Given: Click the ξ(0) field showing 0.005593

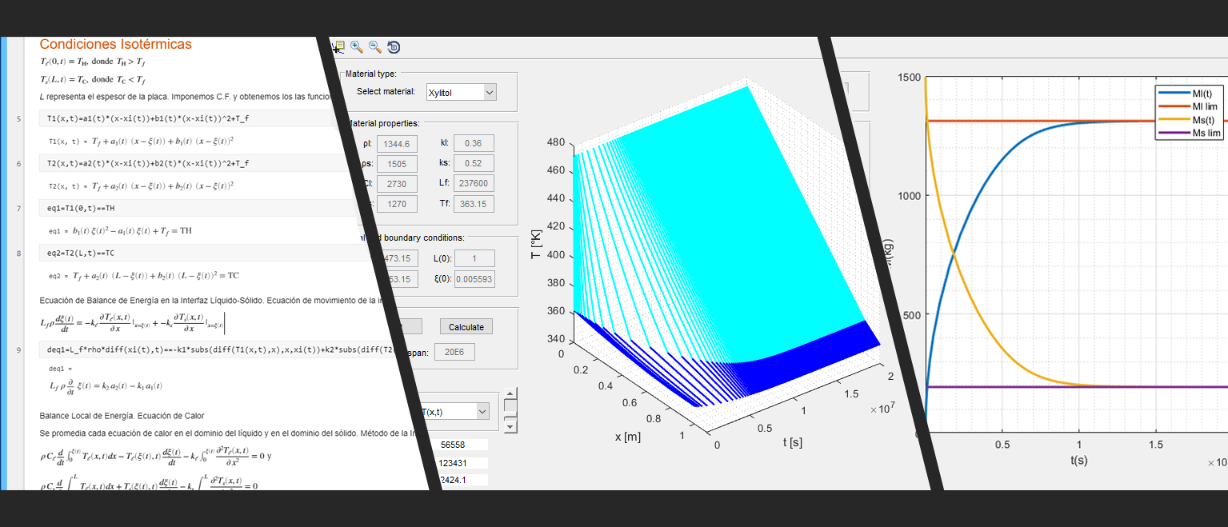Looking at the screenshot, I should (474, 278).
